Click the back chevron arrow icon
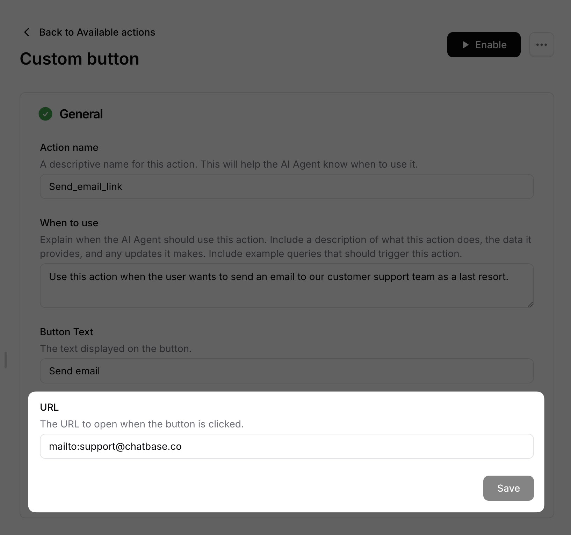 point(27,32)
